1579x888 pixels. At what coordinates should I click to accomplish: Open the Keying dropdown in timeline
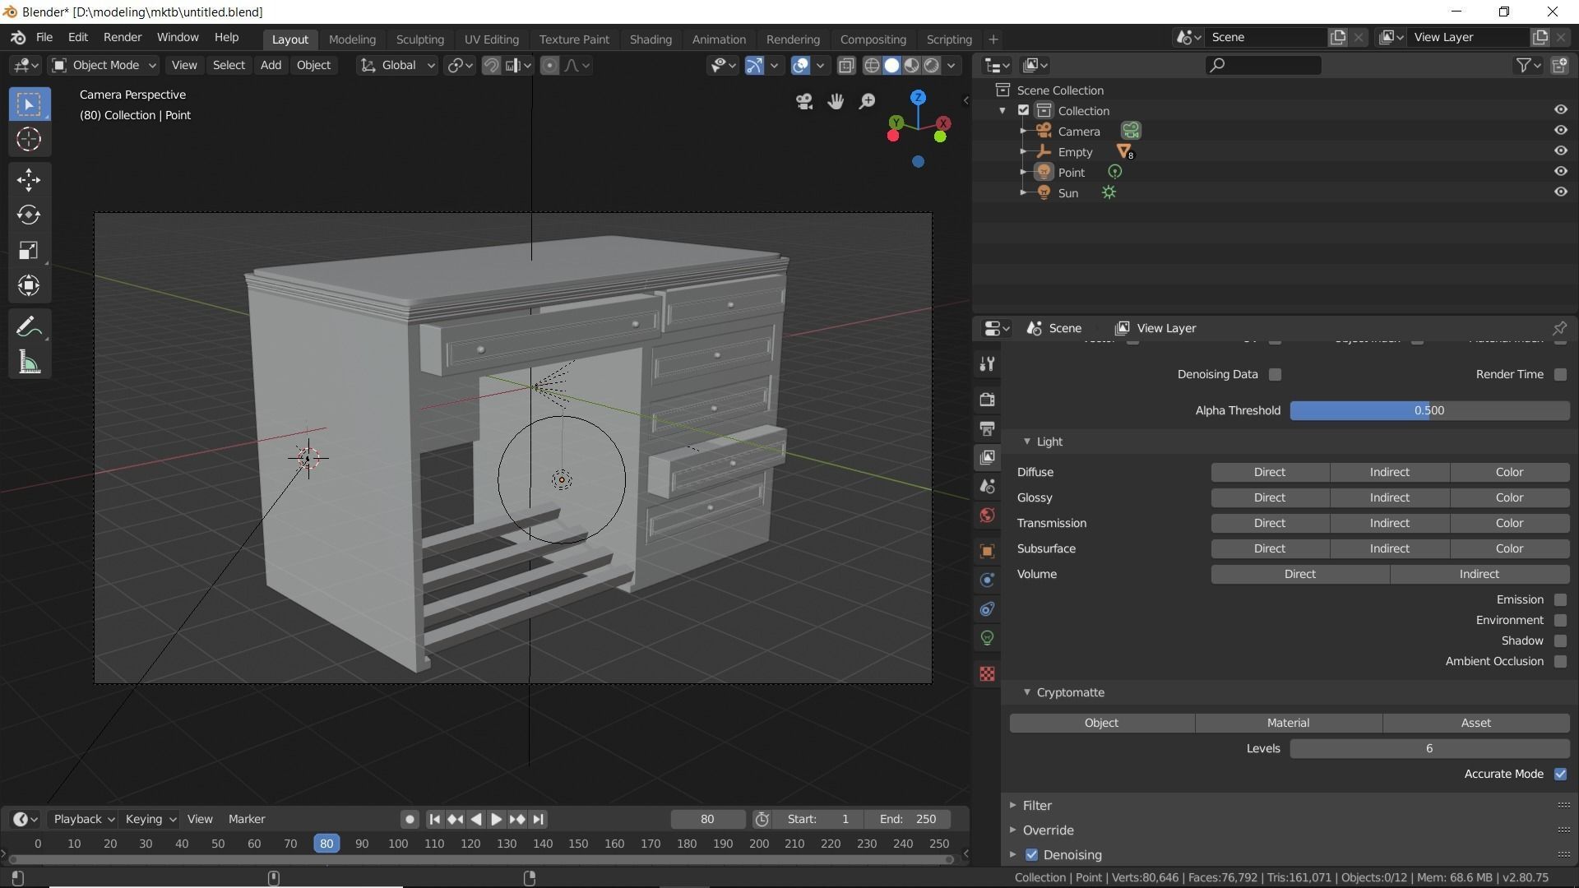[x=150, y=819]
